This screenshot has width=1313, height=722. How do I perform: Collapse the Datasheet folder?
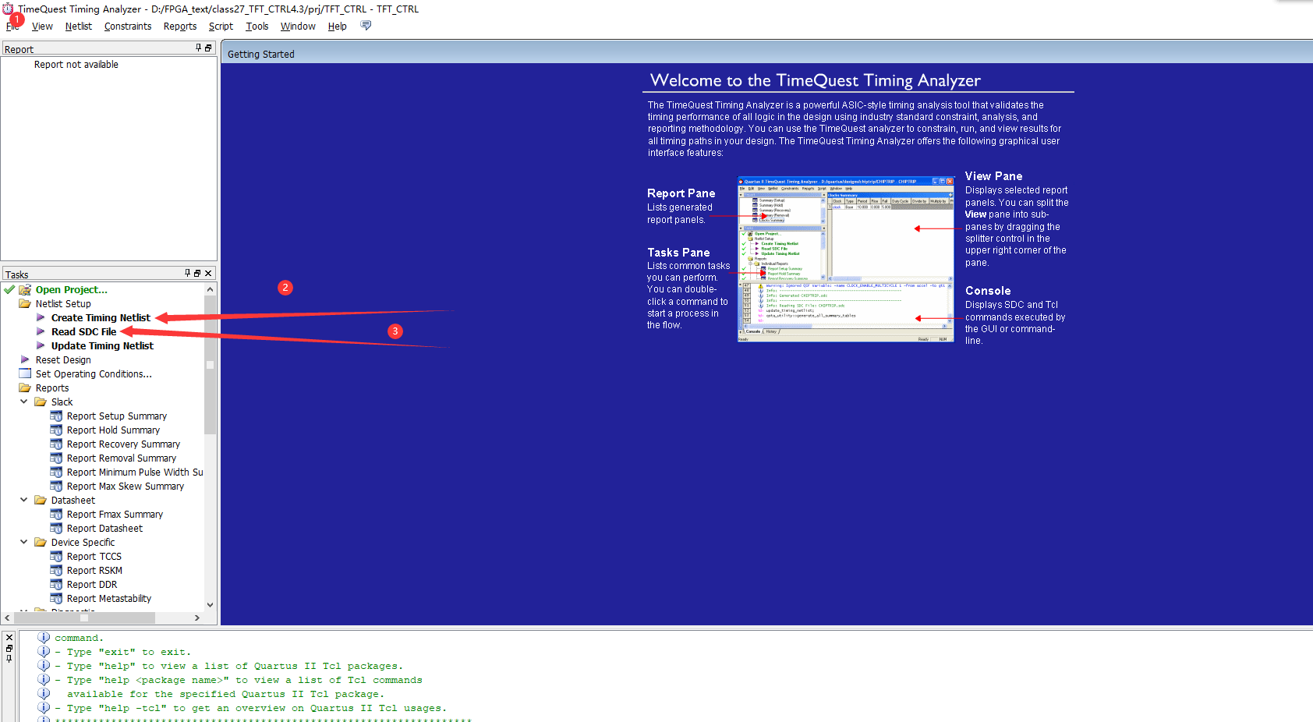(24, 500)
